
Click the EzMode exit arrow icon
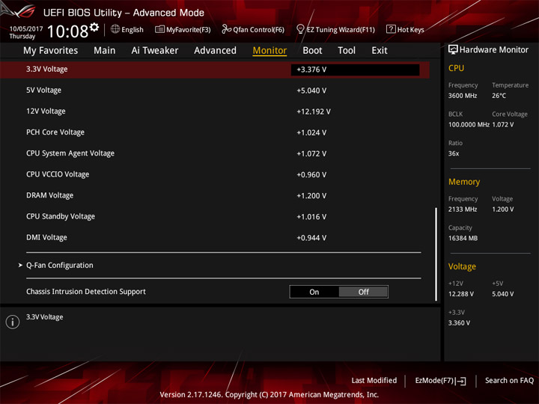coord(461,381)
